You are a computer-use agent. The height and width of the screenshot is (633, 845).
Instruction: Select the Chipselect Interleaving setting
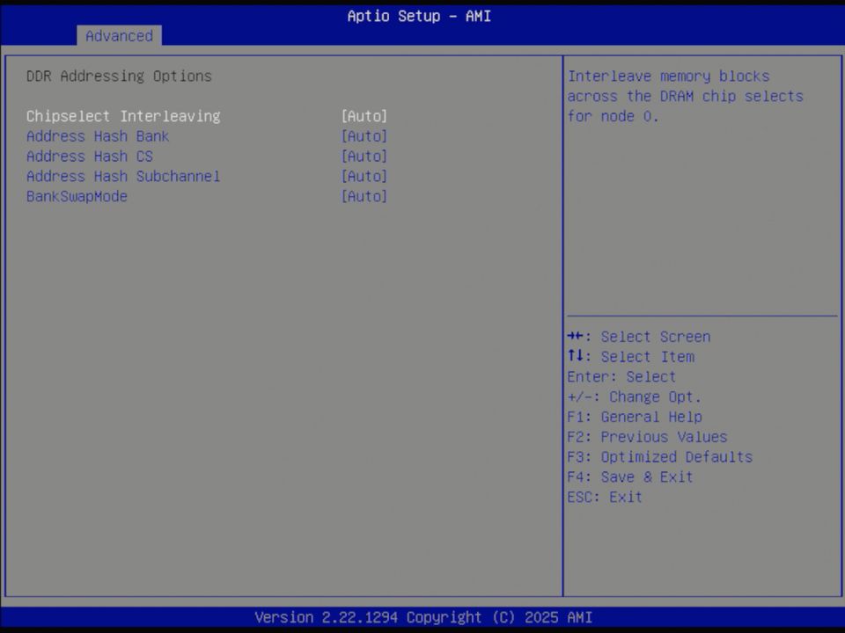click(123, 116)
